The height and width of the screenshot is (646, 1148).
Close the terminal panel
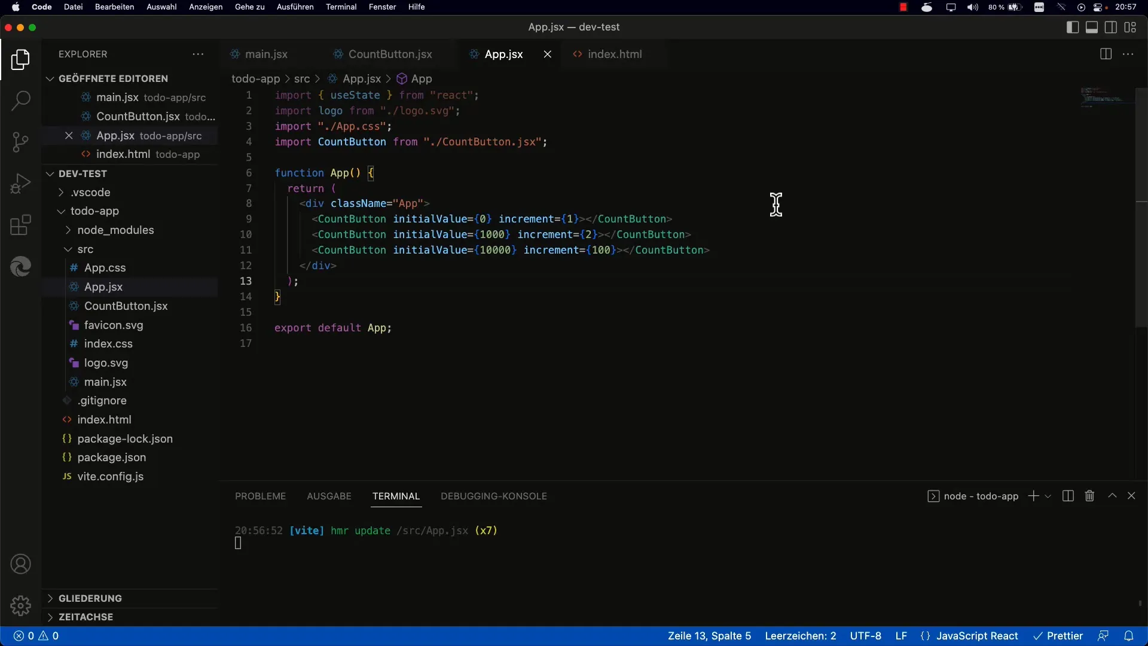pos(1131,496)
